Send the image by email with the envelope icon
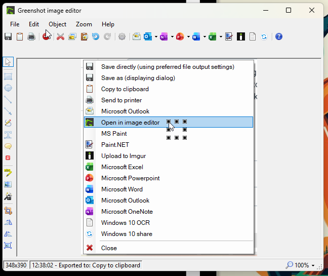The width and height of the screenshot is (328, 276). (136, 36)
